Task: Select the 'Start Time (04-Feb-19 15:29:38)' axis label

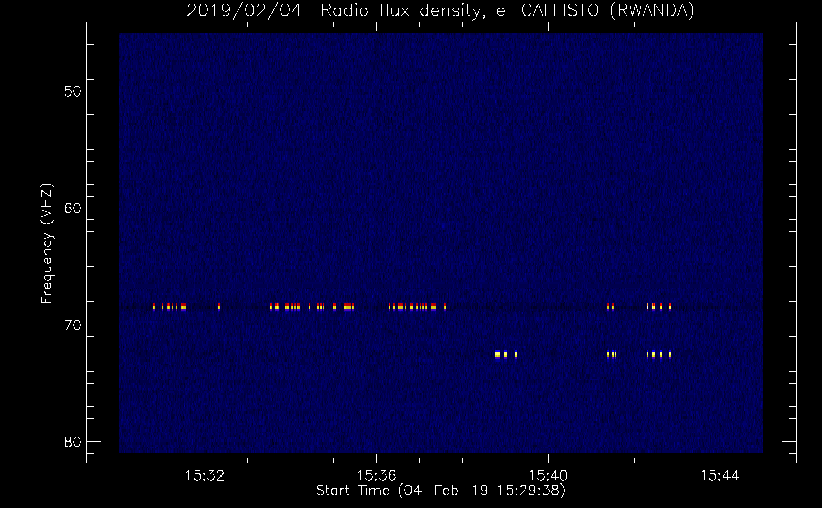Action: click(440, 490)
